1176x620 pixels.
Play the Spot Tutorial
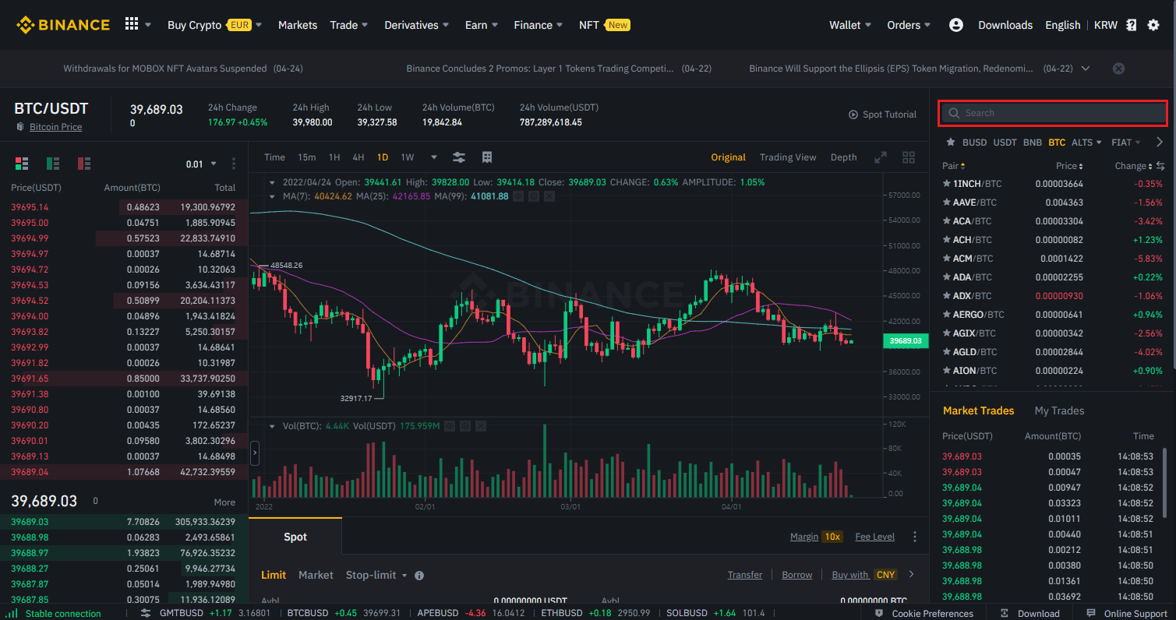882,114
